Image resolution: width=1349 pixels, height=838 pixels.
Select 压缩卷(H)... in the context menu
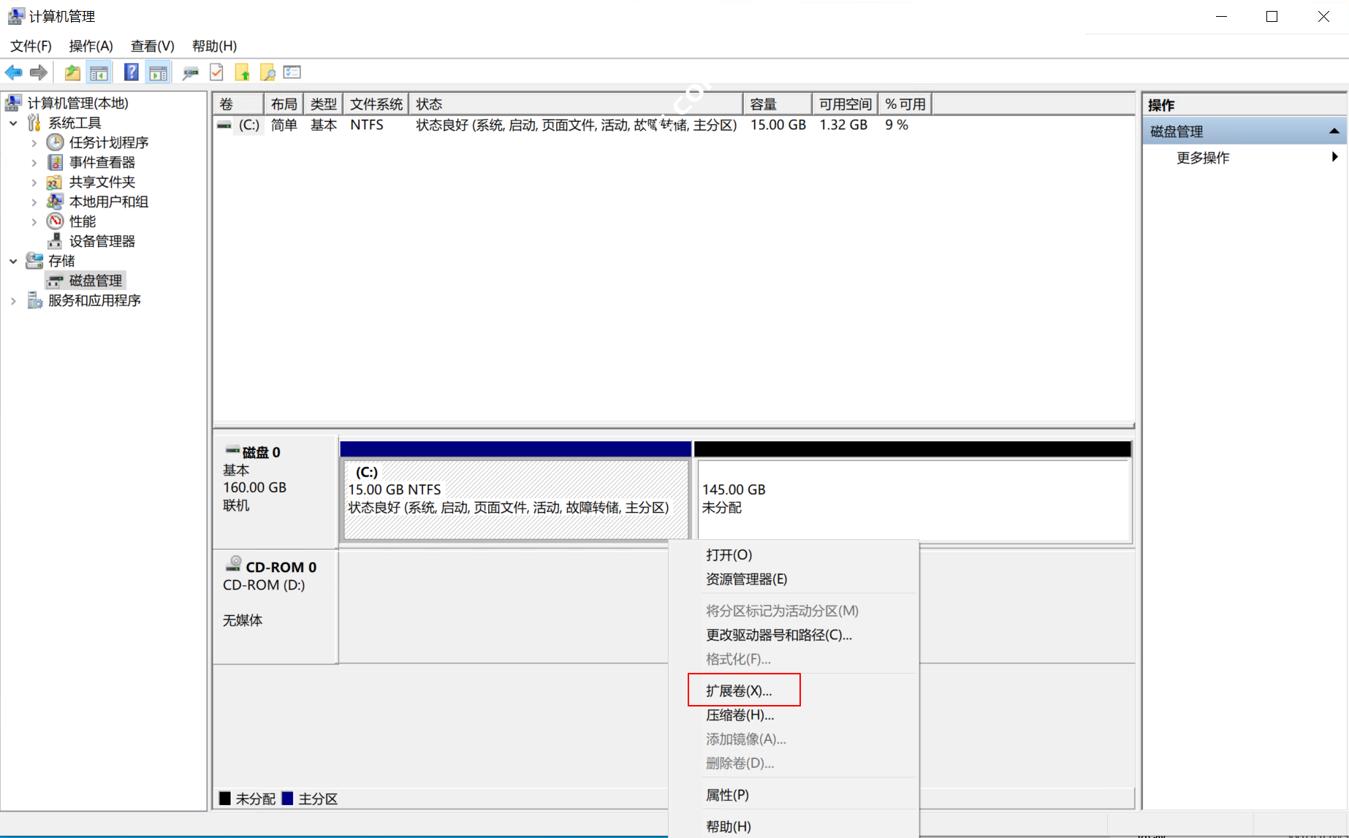click(740, 715)
